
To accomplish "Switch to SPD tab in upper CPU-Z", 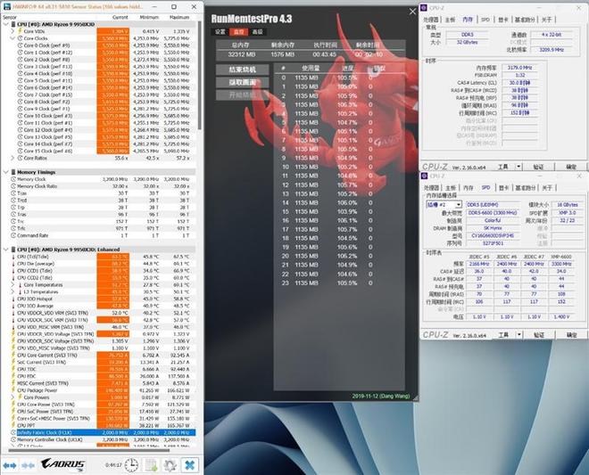I will tap(485, 19).
